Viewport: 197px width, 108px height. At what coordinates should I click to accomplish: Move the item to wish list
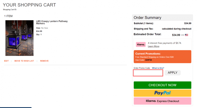pos(24,61)
